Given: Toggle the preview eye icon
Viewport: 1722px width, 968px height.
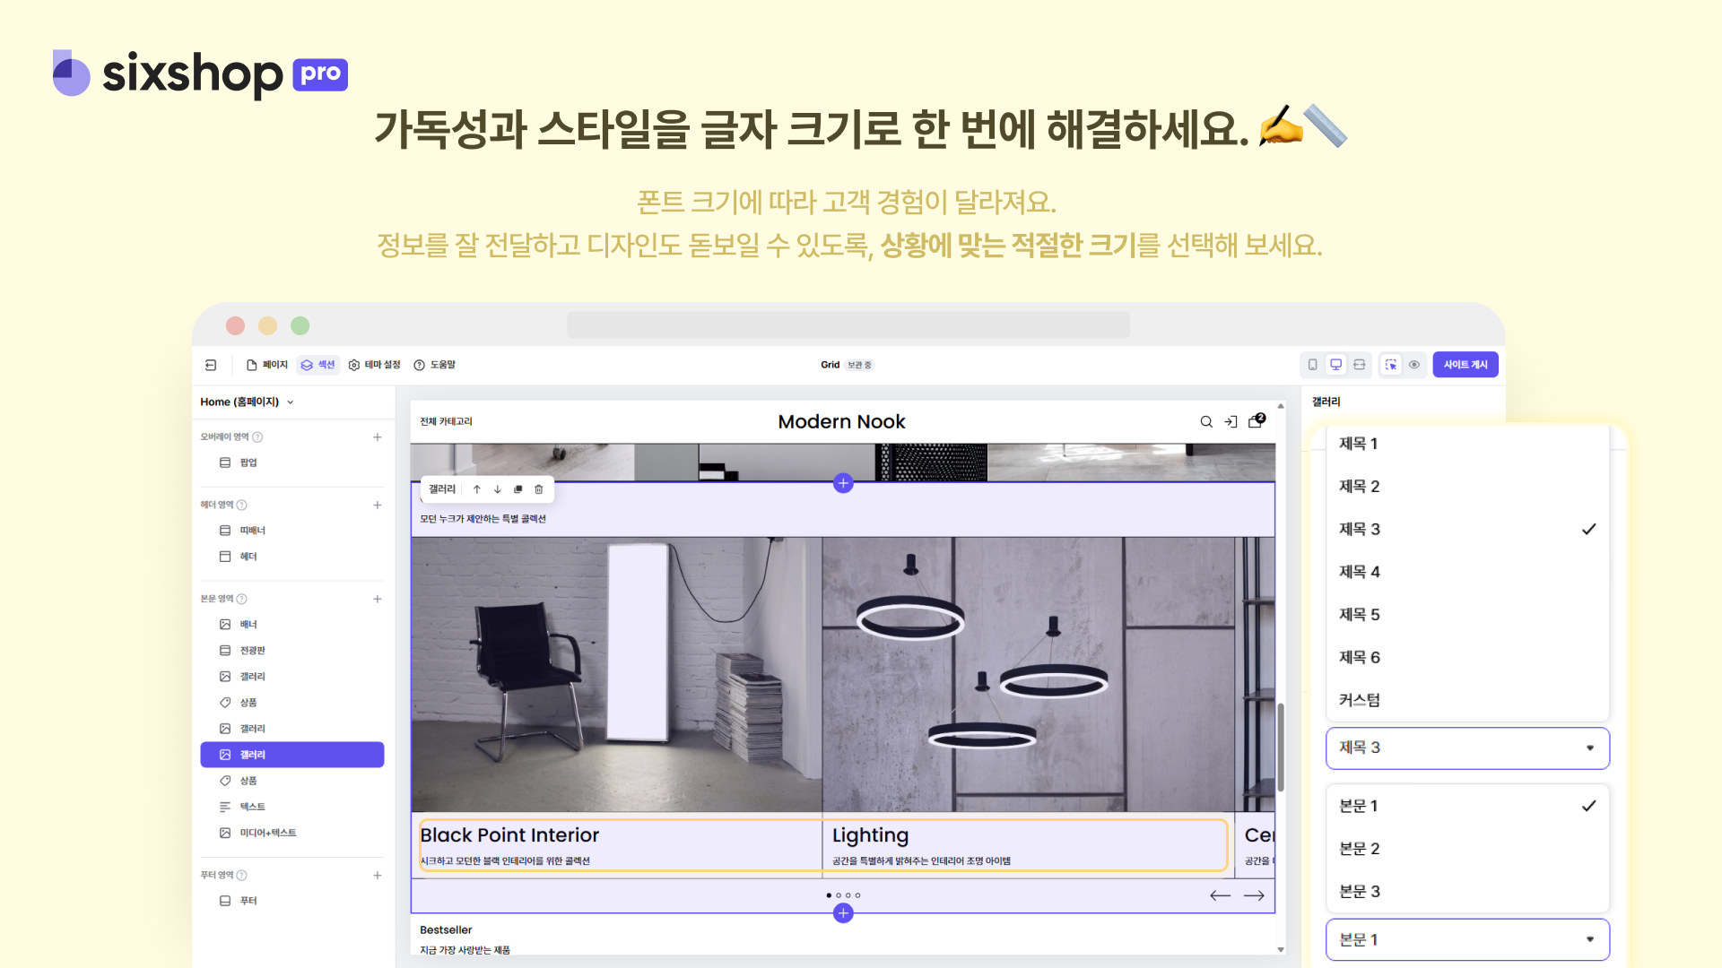Looking at the screenshot, I should 1414,365.
